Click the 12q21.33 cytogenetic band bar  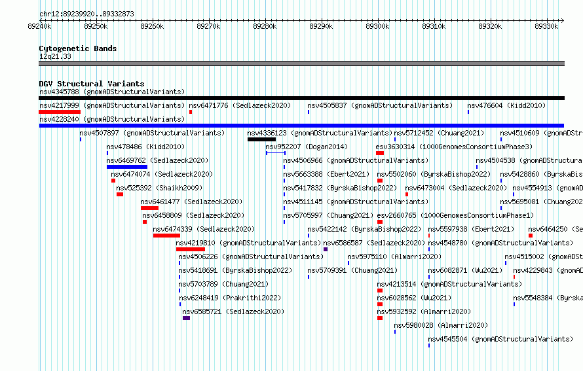[x=301, y=63]
